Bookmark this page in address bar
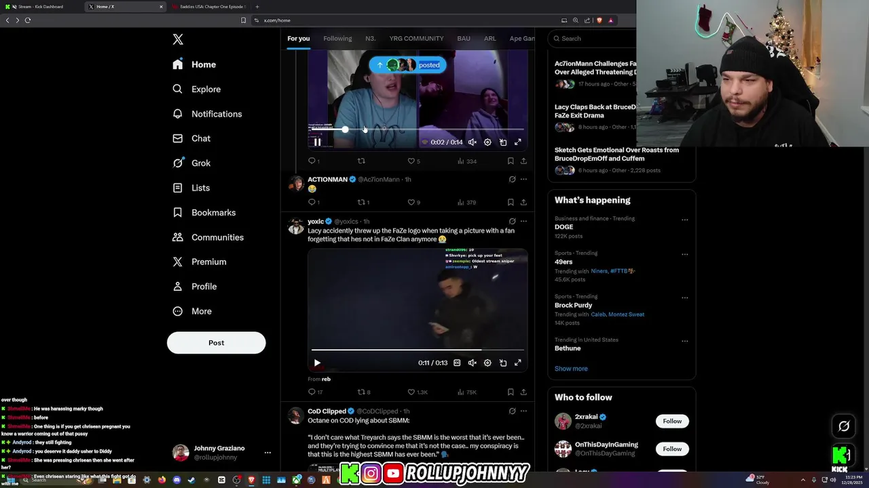869x488 pixels. [244, 20]
